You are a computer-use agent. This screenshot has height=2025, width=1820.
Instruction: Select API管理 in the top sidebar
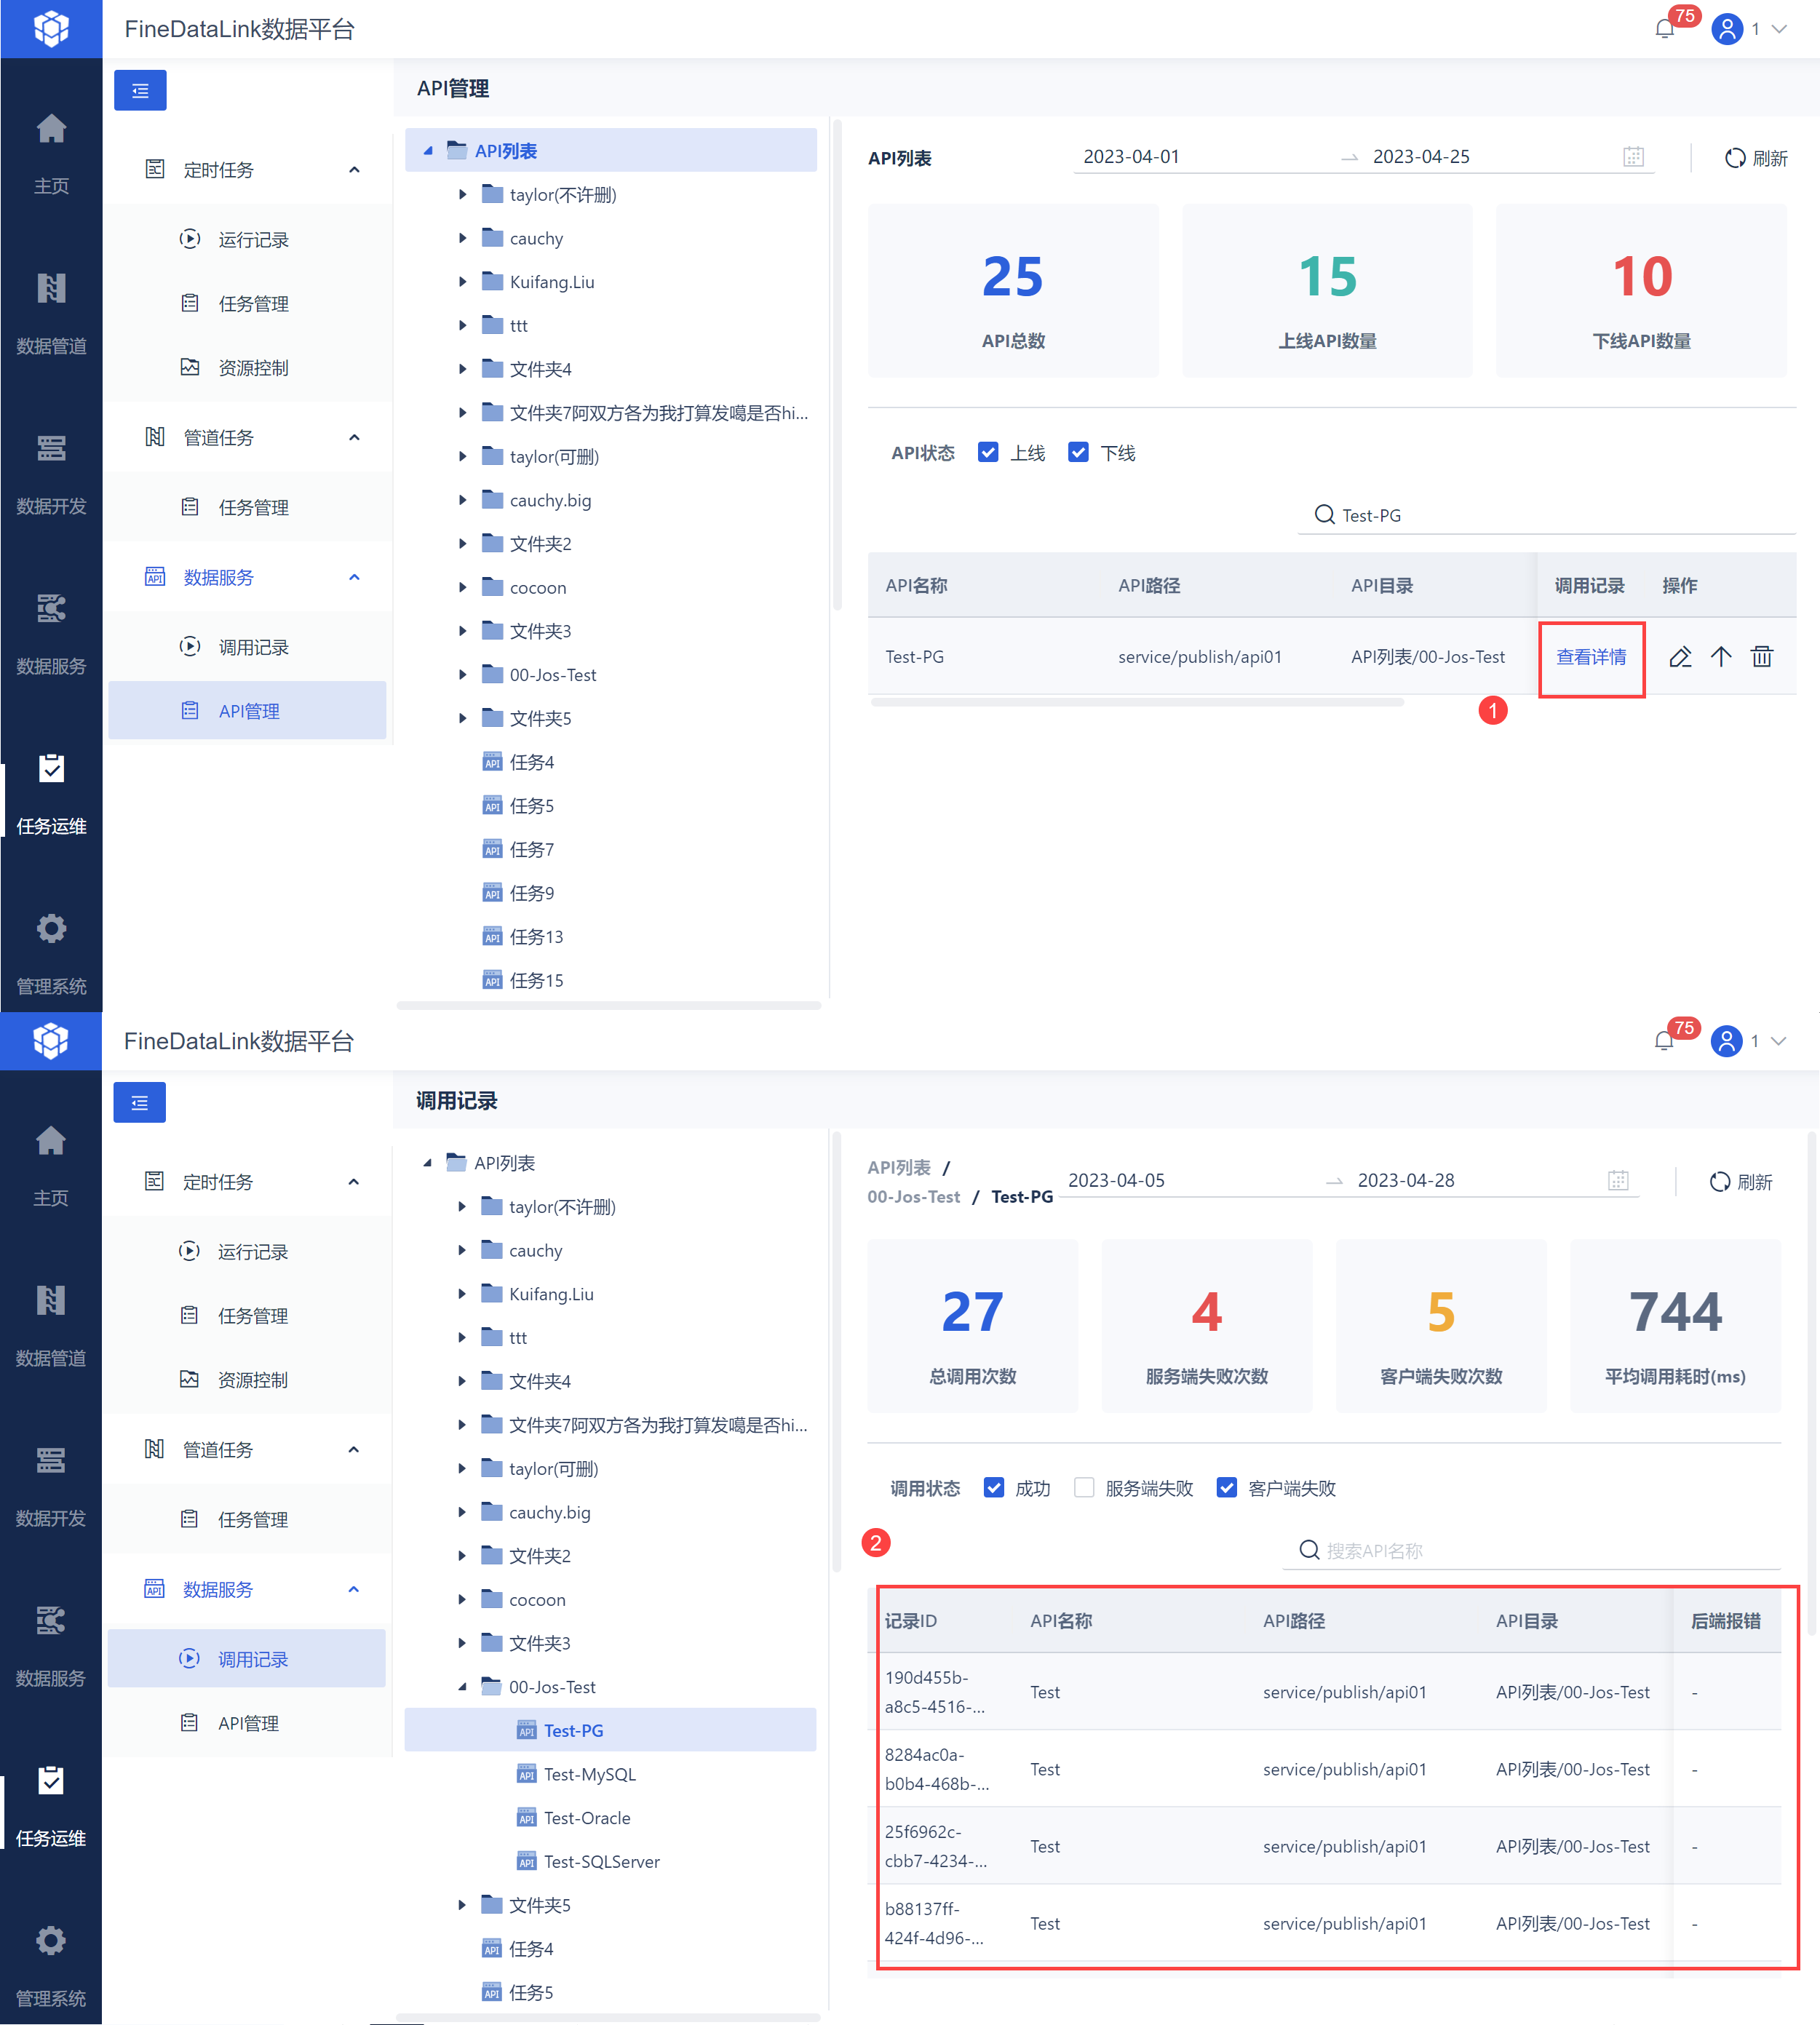(247, 711)
